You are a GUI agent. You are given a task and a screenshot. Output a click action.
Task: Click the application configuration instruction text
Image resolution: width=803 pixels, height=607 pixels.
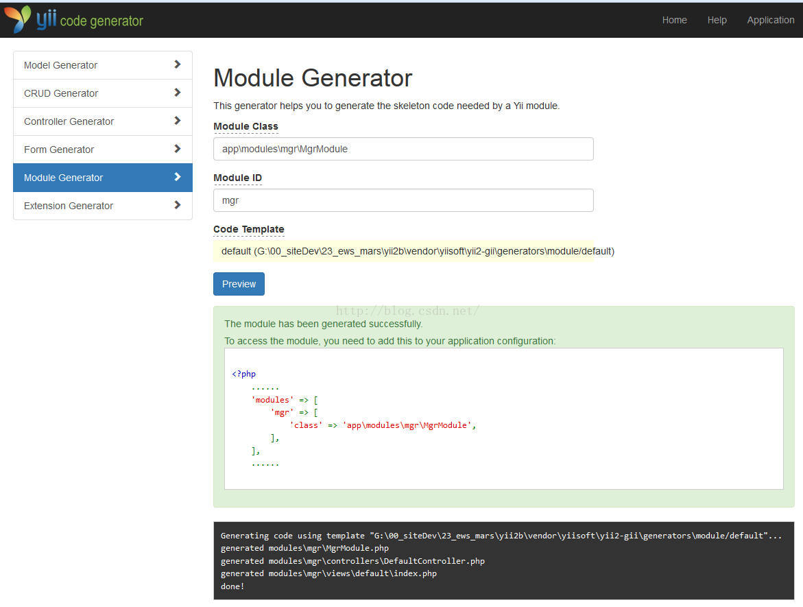389,341
